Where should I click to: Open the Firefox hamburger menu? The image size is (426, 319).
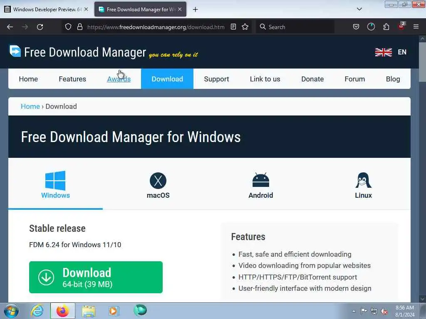[x=416, y=27]
